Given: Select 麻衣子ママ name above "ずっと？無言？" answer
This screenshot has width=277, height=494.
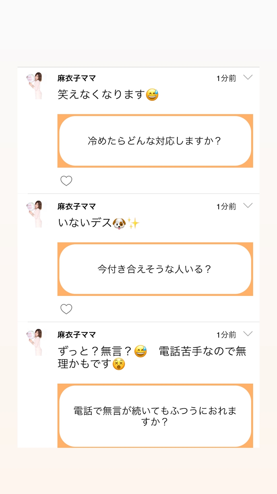Looking at the screenshot, I should click(x=77, y=335).
